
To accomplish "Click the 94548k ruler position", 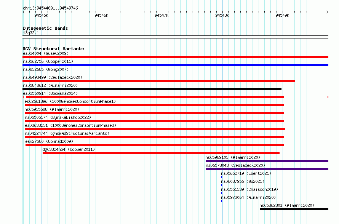I will 222,15.
